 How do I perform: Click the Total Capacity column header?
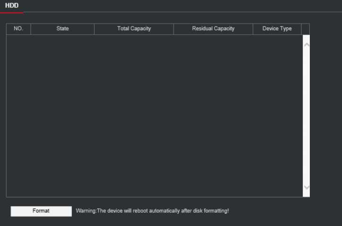pos(134,29)
